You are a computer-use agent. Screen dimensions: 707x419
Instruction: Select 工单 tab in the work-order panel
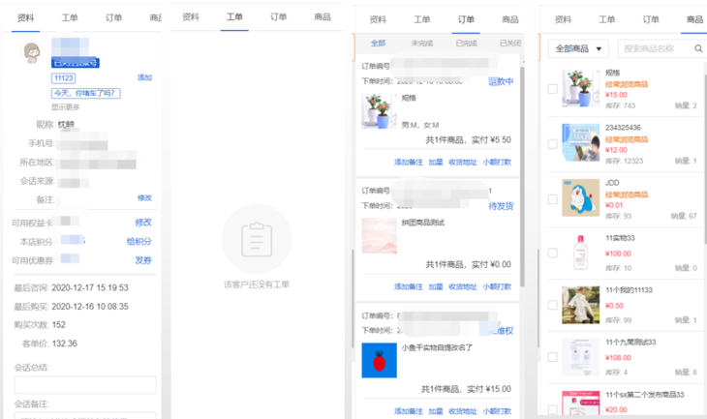pyautogui.click(x=234, y=16)
